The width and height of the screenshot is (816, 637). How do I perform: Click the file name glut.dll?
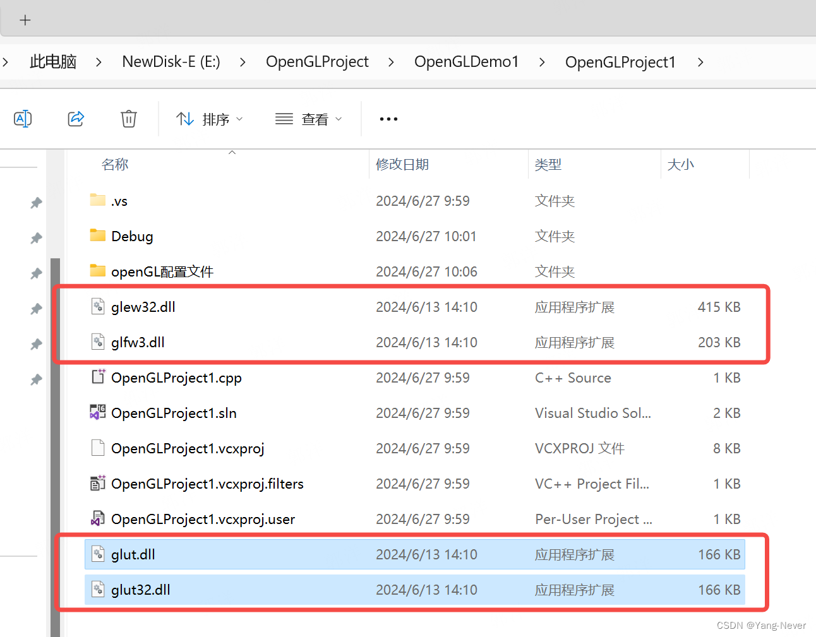[x=133, y=554]
